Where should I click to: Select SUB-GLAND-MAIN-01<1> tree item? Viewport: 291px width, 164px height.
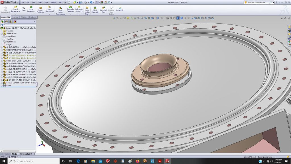coord(21,83)
